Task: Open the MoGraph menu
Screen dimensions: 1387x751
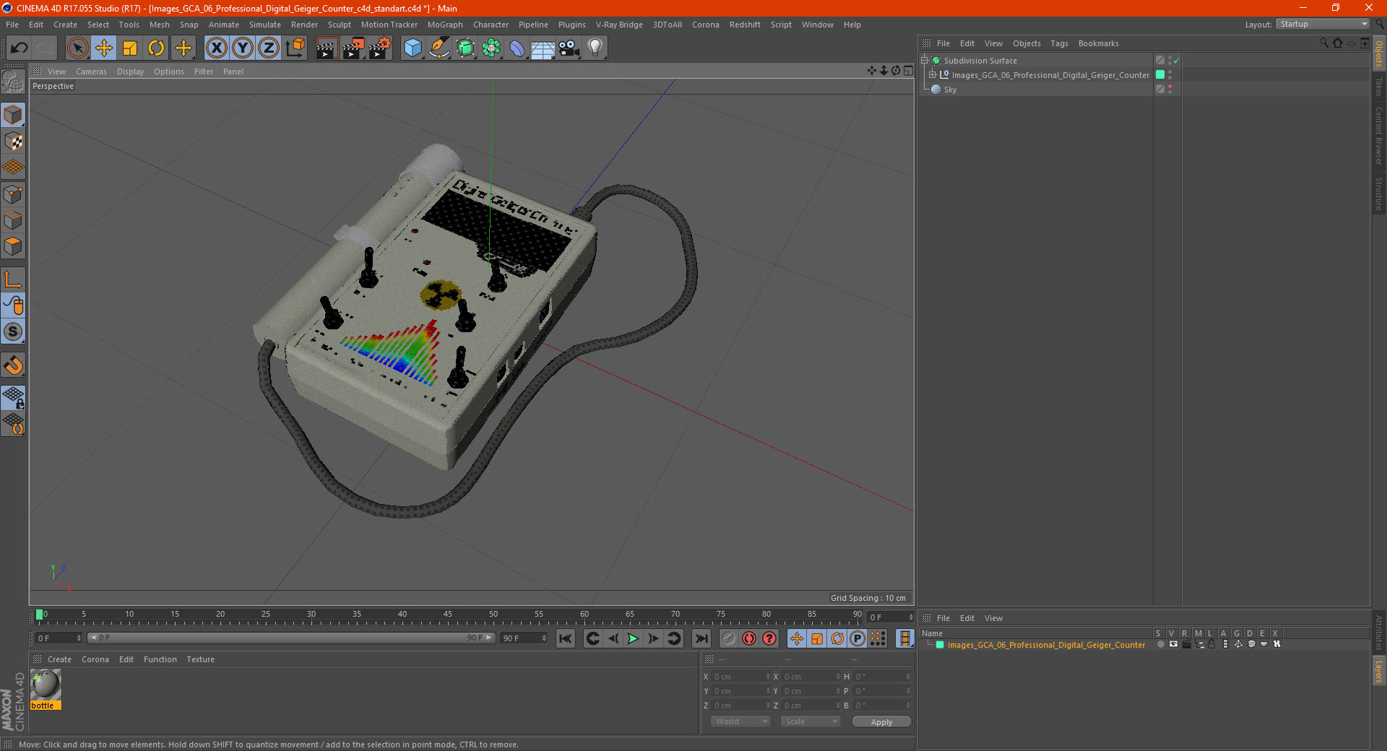Action: pyautogui.click(x=445, y=25)
